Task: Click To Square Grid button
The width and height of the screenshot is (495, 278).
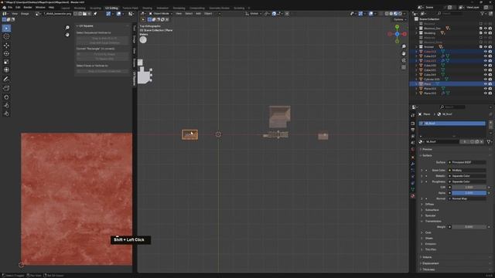Action: pyautogui.click(x=103, y=59)
